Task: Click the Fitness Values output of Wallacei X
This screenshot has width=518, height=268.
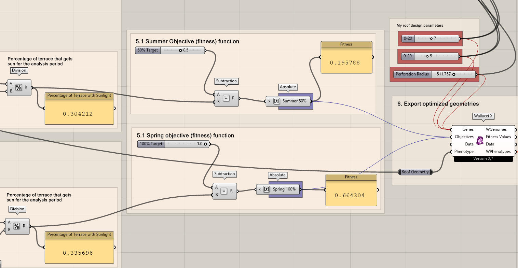Action: pos(499,137)
